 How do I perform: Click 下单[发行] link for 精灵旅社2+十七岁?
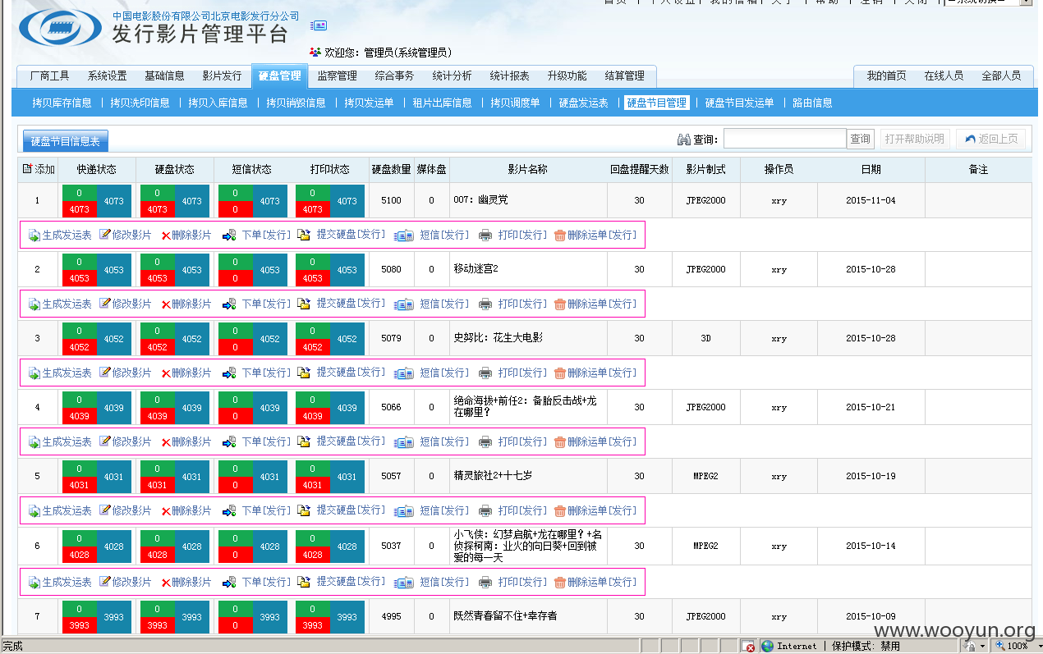pos(265,511)
